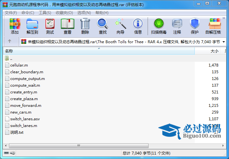Screen dimensions: 229x159
Task: Open the Options (选项) menu
Action: tap(84, 13)
